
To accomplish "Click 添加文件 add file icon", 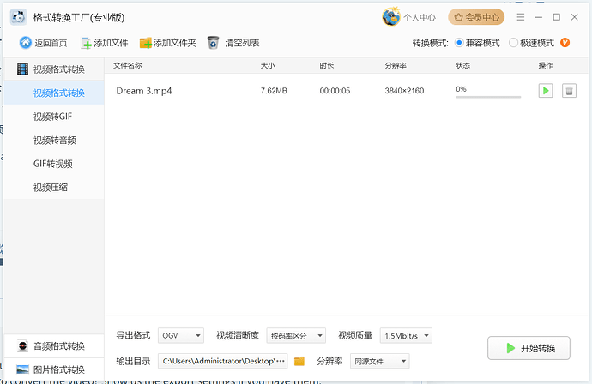I will tap(87, 44).
